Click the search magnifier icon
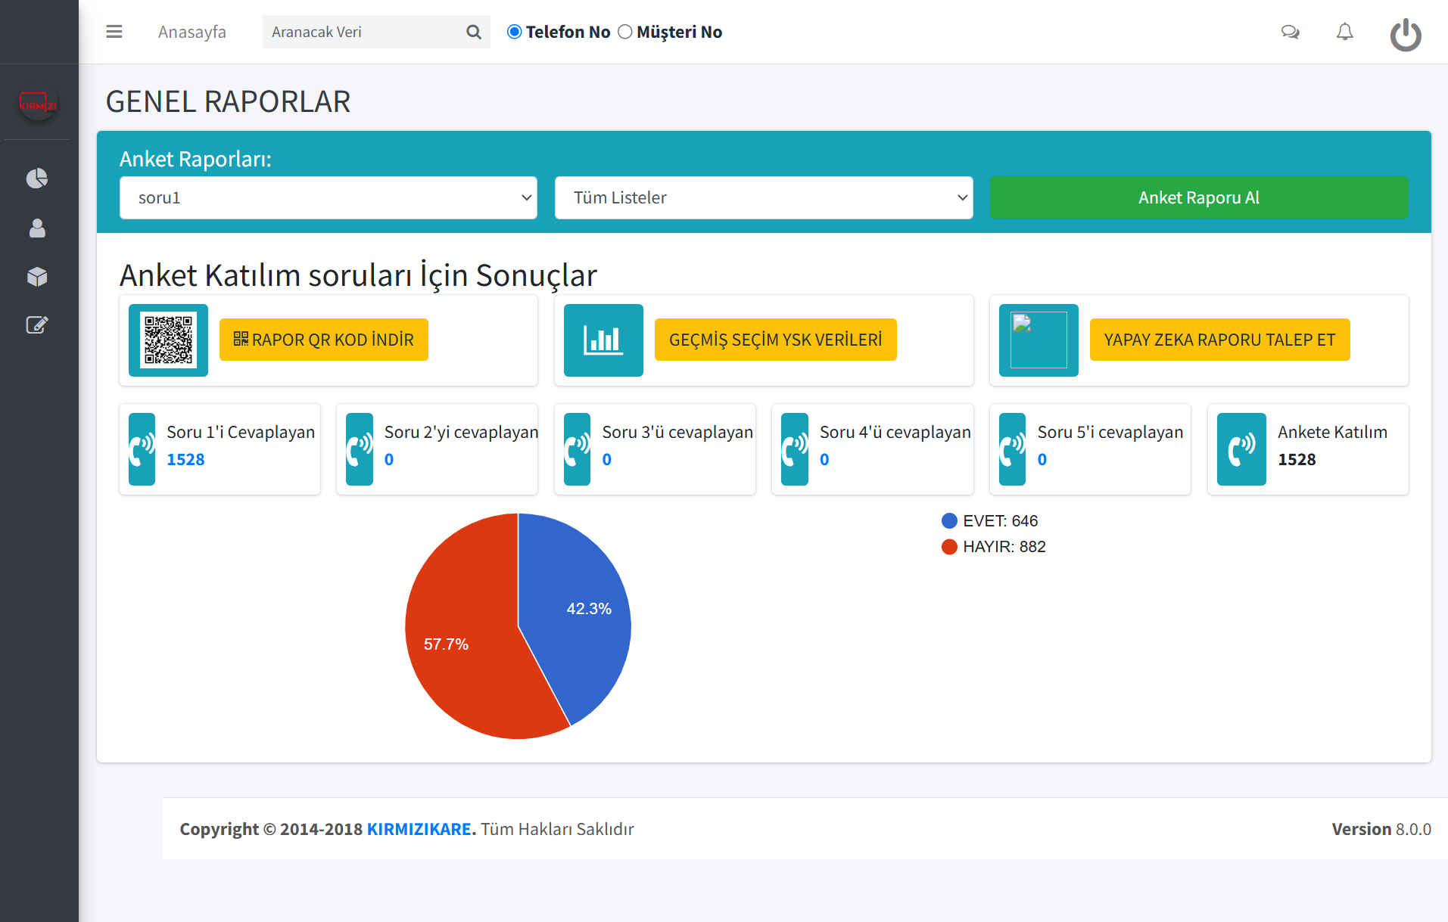 click(474, 32)
